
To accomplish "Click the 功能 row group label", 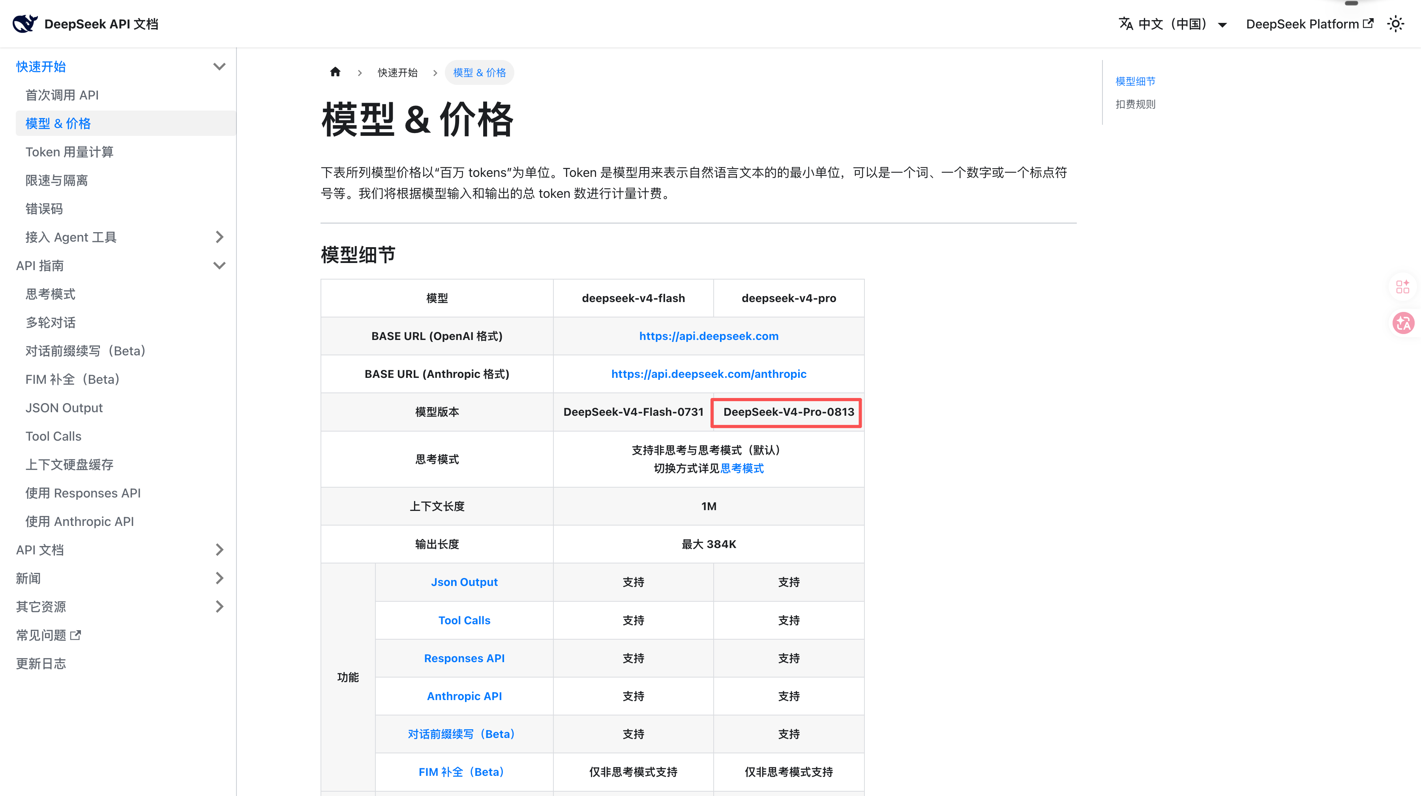I will pyautogui.click(x=348, y=678).
